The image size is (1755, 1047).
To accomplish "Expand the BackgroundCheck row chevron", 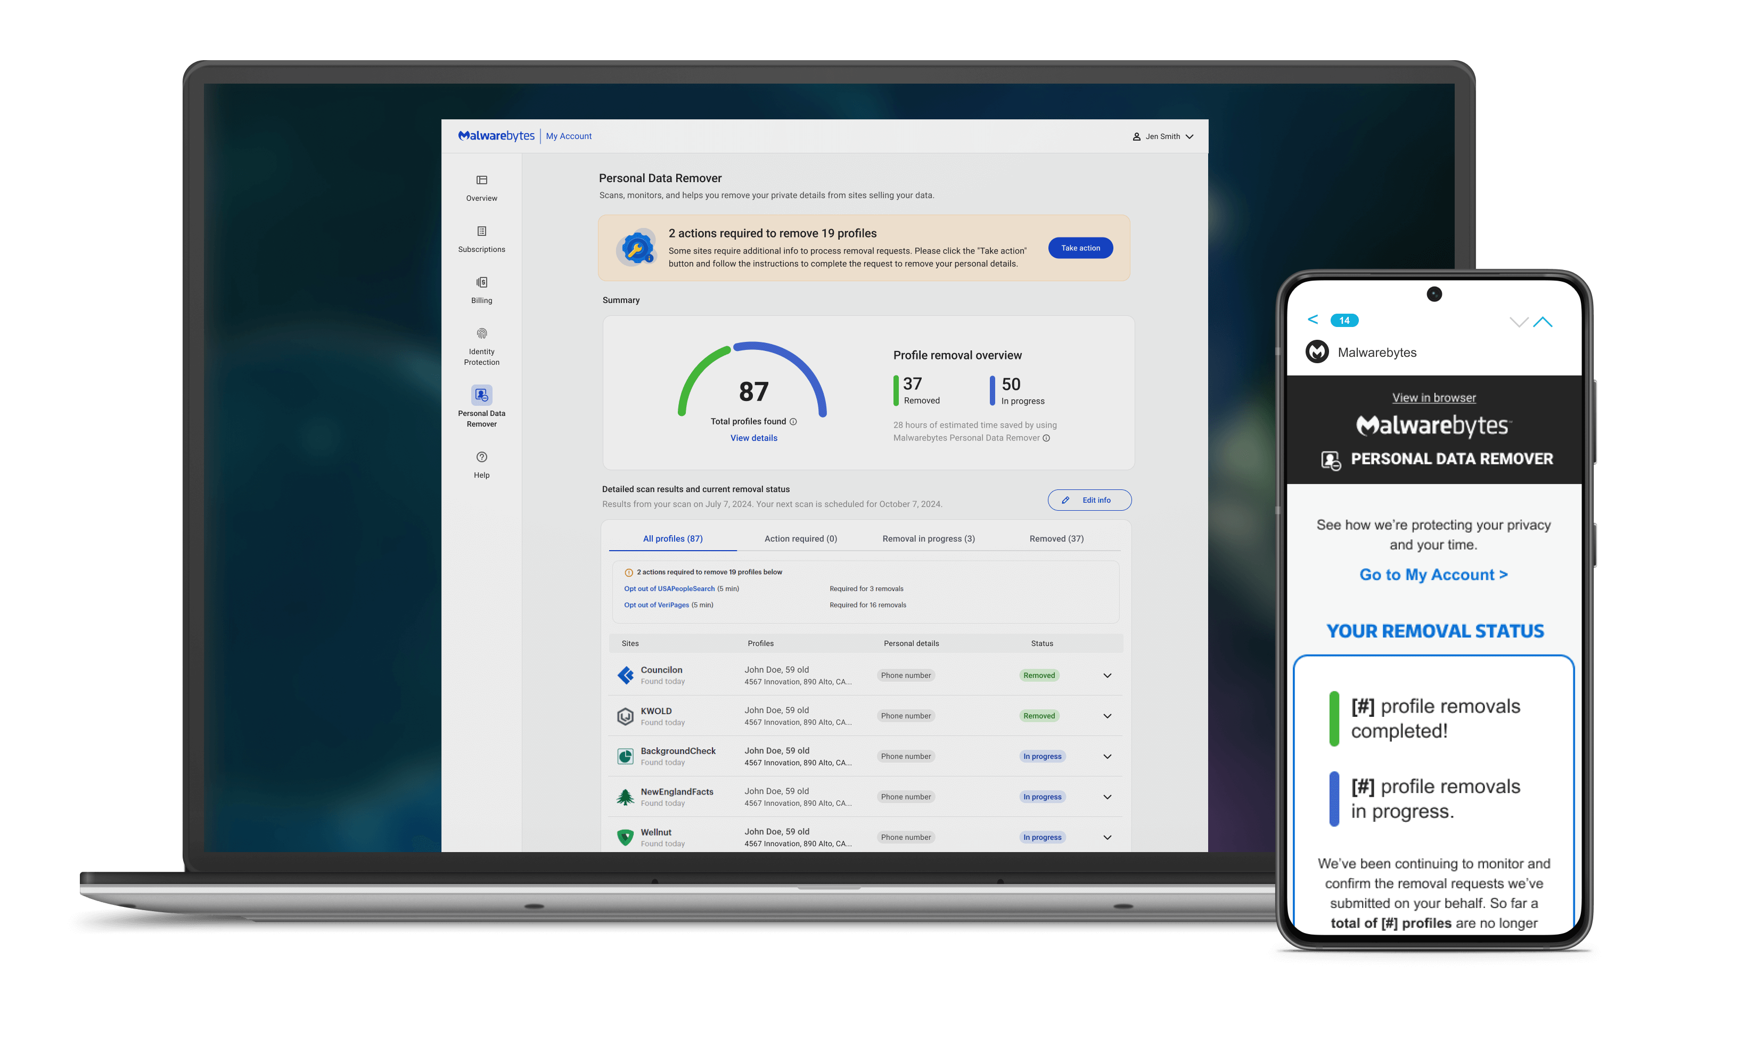I will (x=1107, y=757).
